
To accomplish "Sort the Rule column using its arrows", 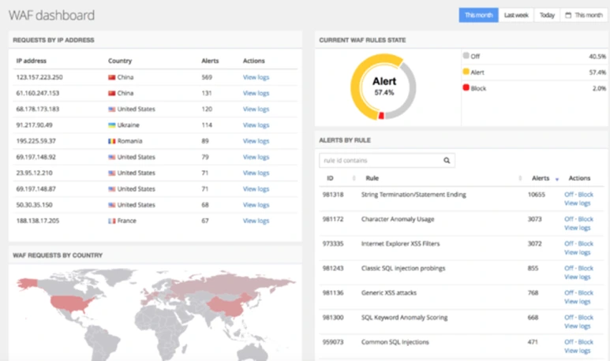I will point(520,178).
